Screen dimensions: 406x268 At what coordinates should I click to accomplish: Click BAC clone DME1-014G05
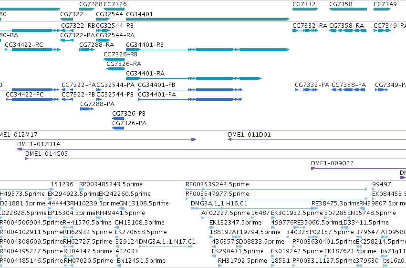pyautogui.click(x=216, y=159)
